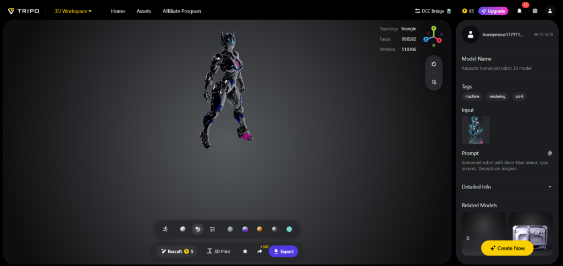Click the 06-15 12:19 timestamp

(543, 35)
